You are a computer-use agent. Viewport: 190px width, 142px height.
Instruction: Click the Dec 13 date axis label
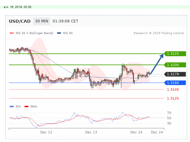click(91, 132)
